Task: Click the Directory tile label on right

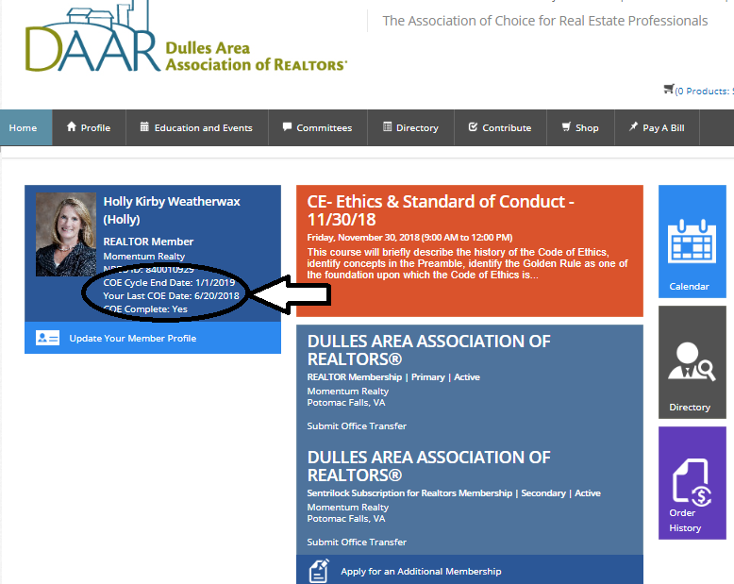Action: 690,408
